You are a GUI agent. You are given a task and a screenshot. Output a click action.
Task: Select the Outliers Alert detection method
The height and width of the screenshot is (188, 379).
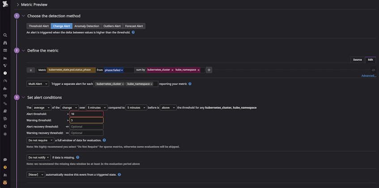(x=112, y=26)
